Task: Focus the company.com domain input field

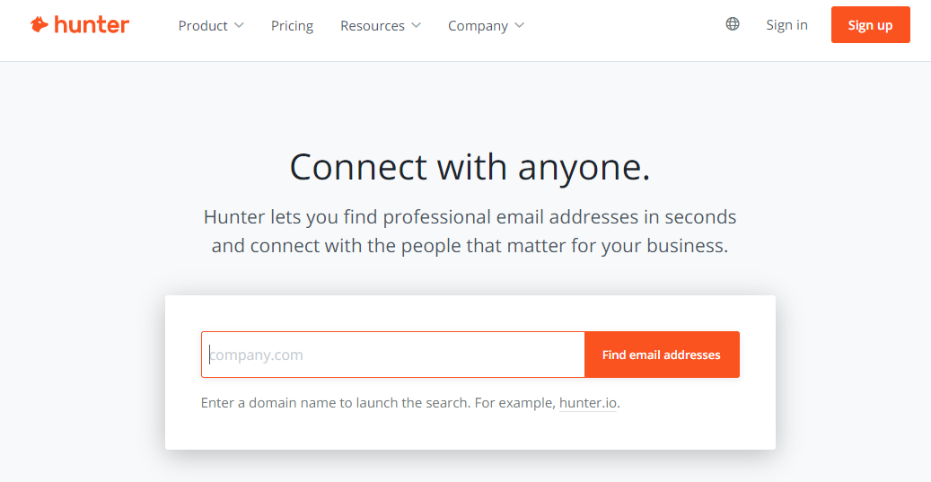Action: 393,355
